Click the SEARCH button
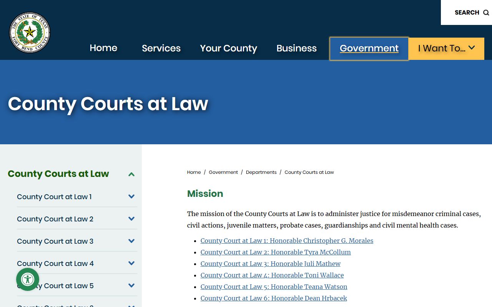The image size is (492, 307). pyautogui.click(x=467, y=12)
